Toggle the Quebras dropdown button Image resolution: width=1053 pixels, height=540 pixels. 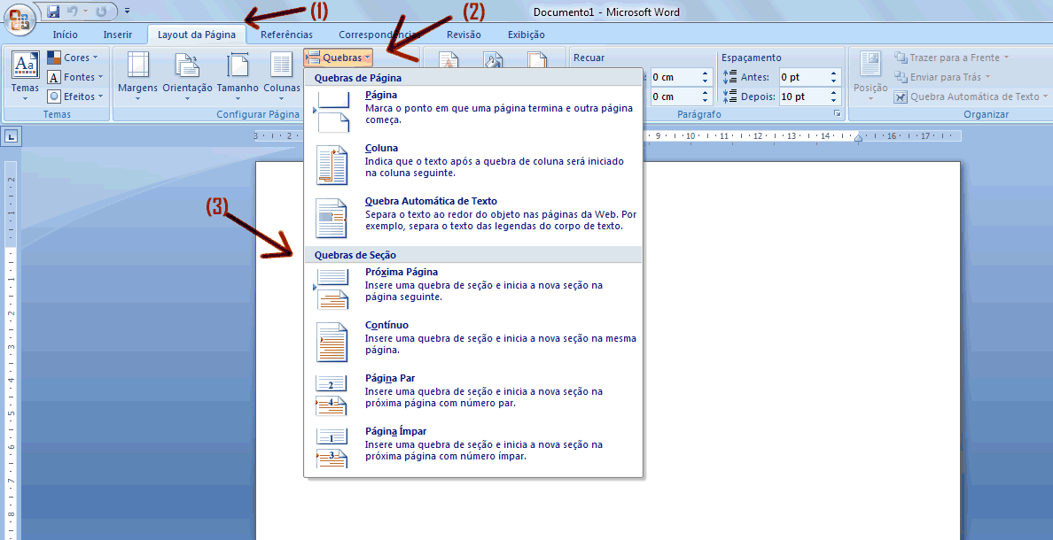[x=339, y=58]
